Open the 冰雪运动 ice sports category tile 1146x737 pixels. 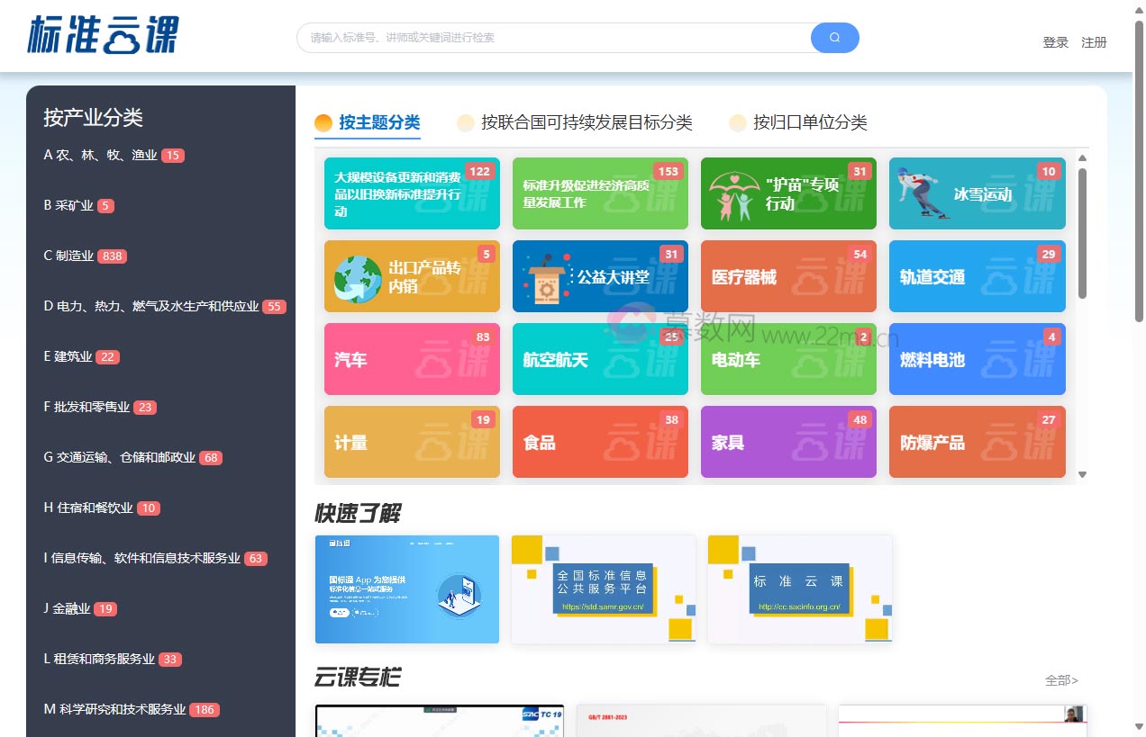pyautogui.click(x=977, y=193)
